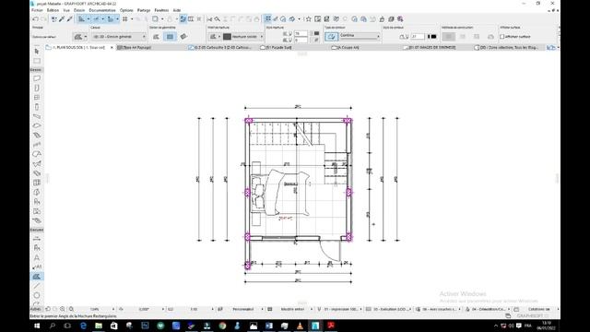
Task: Switch to the 'A Coupe AA' tab
Action: point(348,47)
